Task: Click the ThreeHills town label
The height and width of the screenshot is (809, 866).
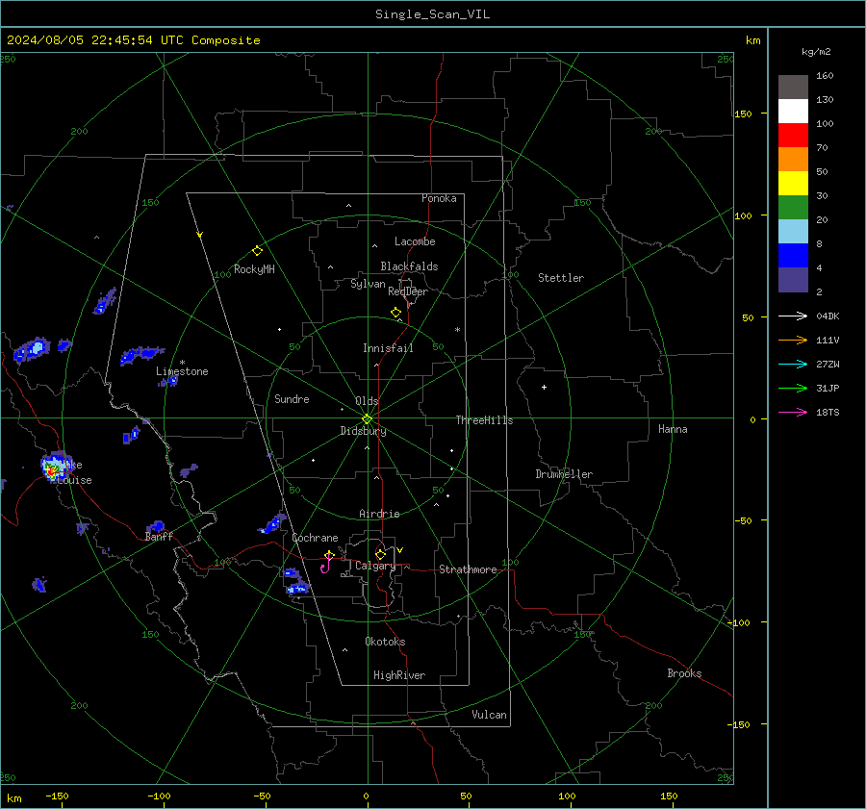Action: pos(484,420)
